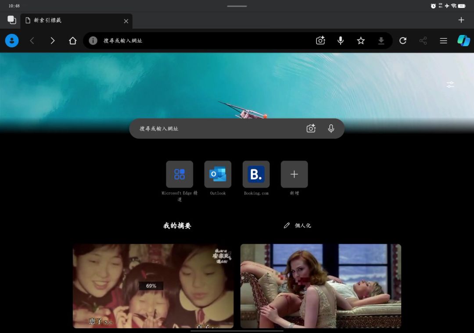Screen dimensions: 474x333
Task: Open the hamburger menu
Action: (443, 41)
